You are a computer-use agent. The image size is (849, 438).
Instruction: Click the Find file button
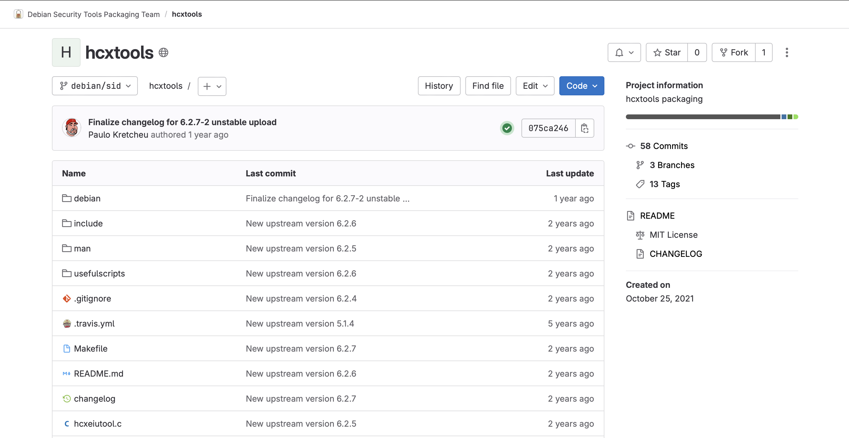tap(488, 86)
